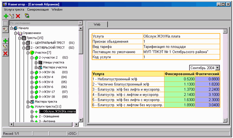Expand the 4->ЖЭУ-4 node
The height and width of the screenshot is (138, 233).
click(x=32, y=77)
